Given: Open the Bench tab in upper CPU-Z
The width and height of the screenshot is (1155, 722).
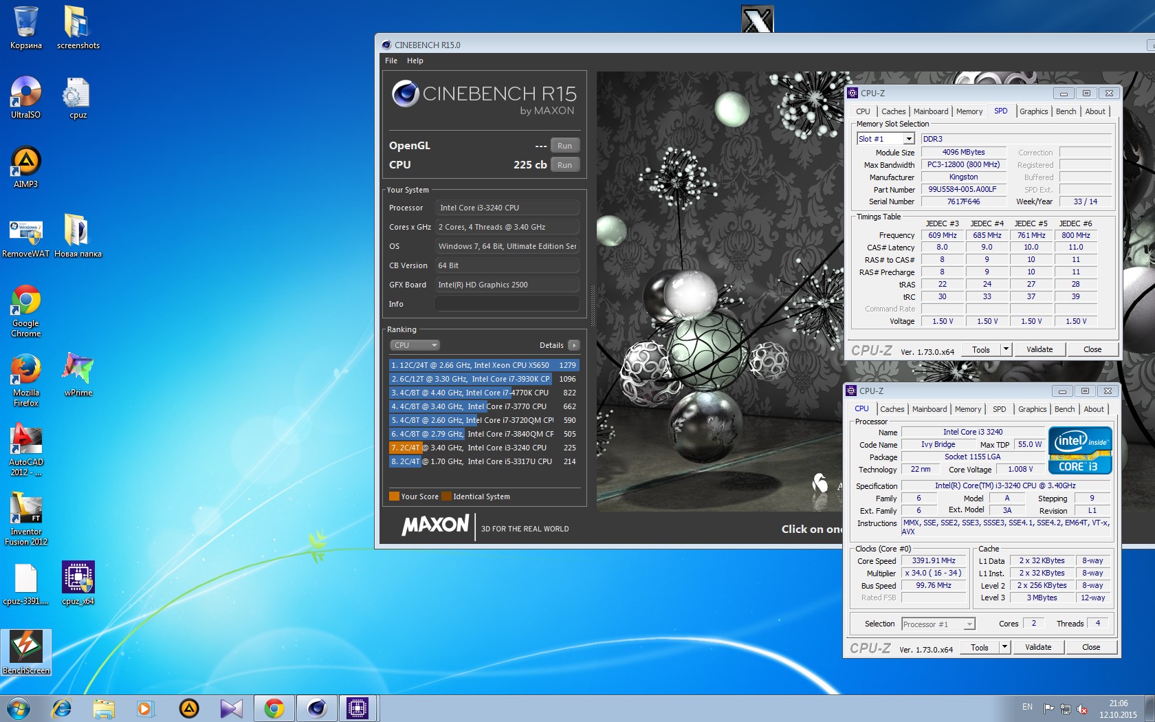Looking at the screenshot, I should pos(1066,111).
